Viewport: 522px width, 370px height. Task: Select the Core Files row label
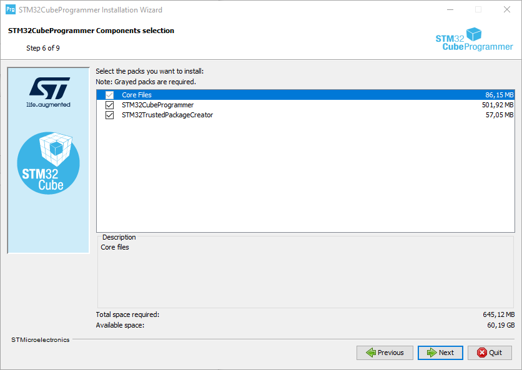coord(137,95)
